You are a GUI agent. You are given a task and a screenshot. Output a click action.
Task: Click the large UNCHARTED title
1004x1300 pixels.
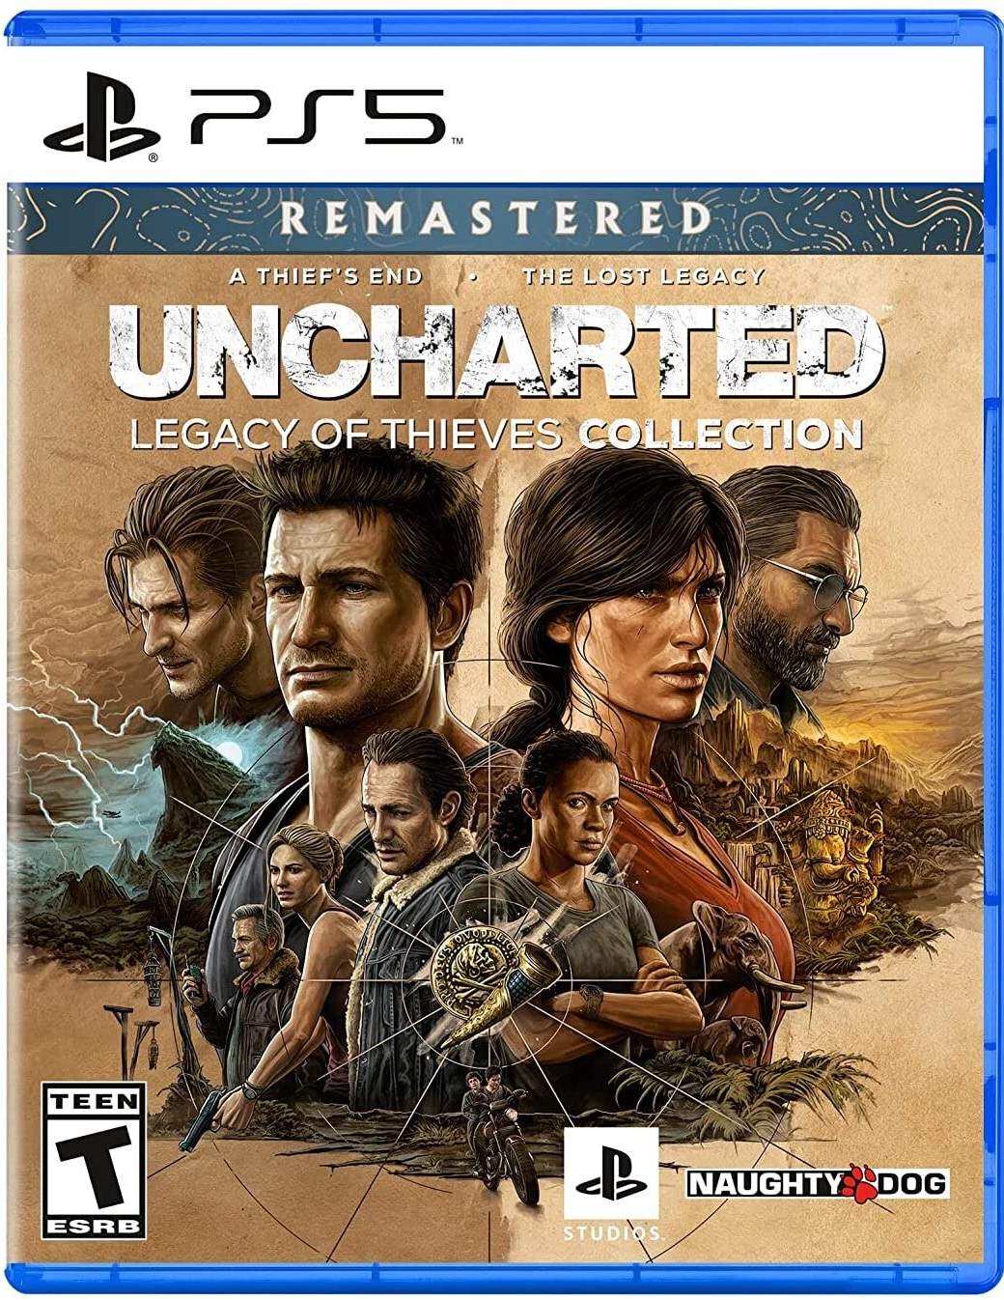pos(495,352)
